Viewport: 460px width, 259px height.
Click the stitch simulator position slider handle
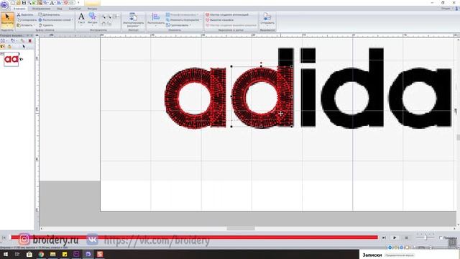(x=9, y=237)
